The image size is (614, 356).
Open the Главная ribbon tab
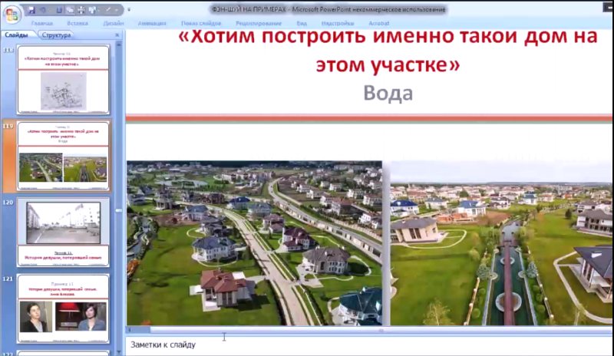pos(42,24)
